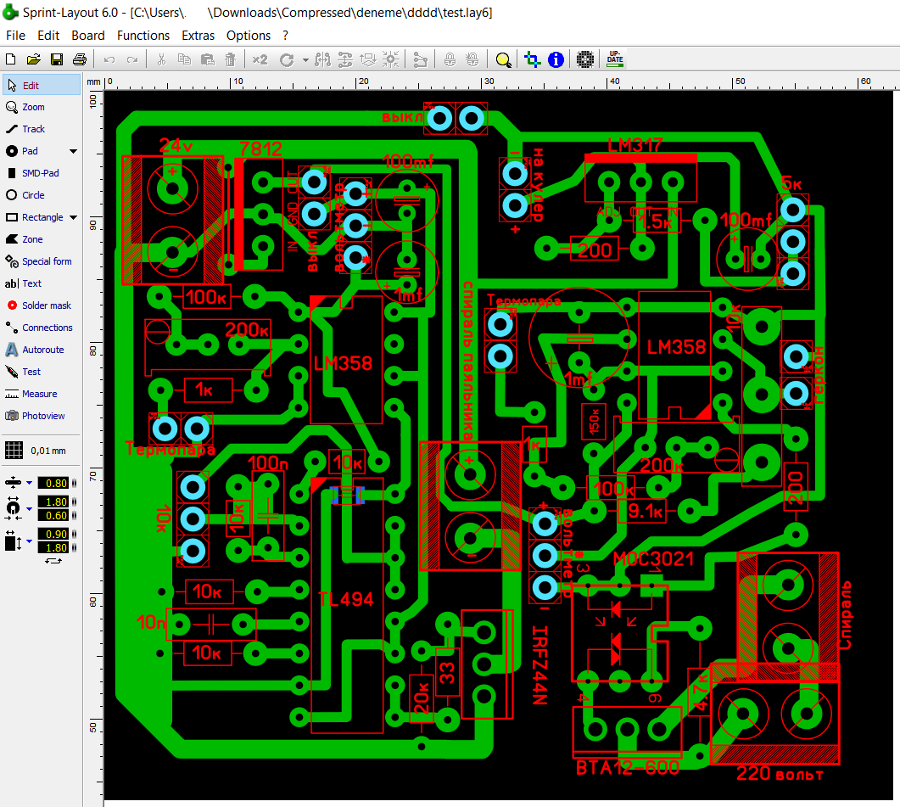Select the Zoom tool in sidebar
The width and height of the screenshot is (900, 807).
click(42, 107)
